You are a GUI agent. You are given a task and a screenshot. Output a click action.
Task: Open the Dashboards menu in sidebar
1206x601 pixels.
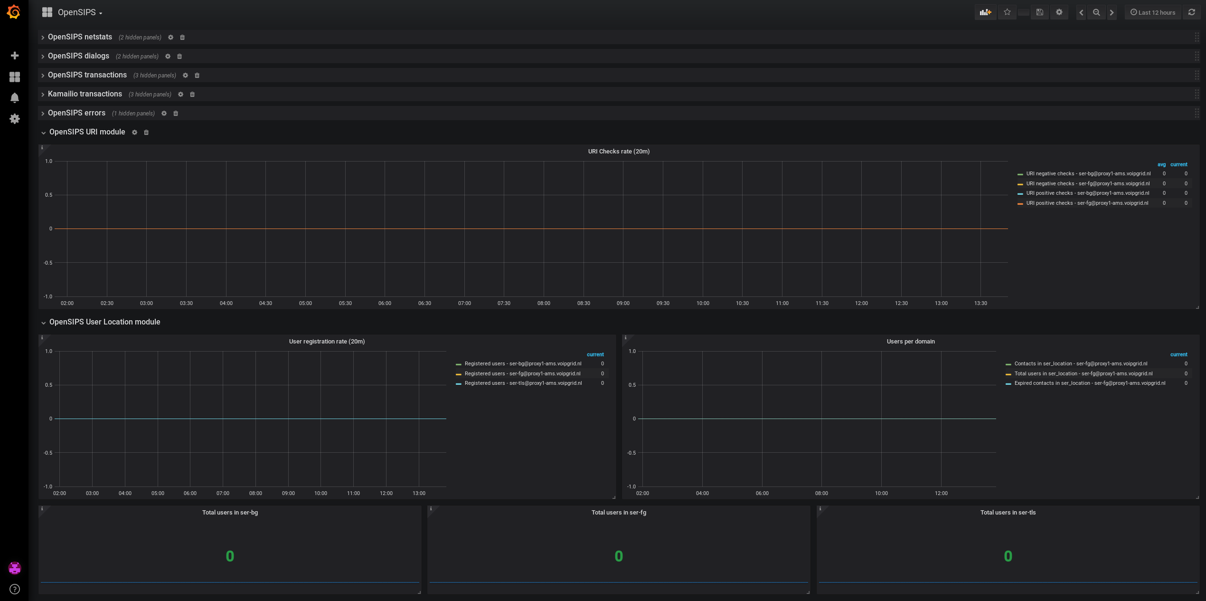(x=15, y=76)
